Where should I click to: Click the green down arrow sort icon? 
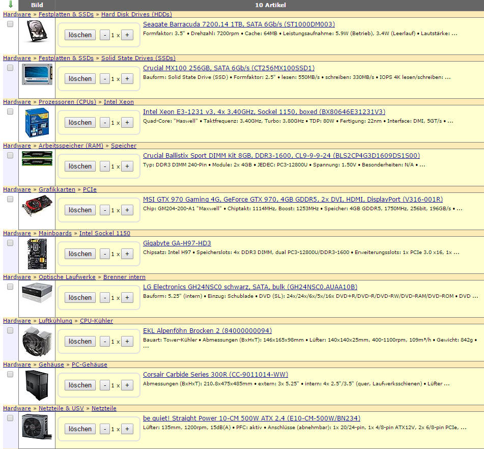11,5
